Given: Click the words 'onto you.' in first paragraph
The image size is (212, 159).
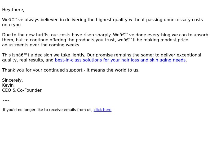Looking at the screenshot, I should pyautogui.click(x=12, y=25).
